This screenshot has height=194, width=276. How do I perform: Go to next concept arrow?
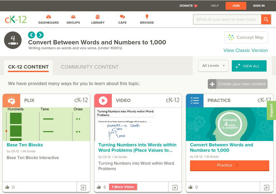pyautogui.click(x=40, y=35)
